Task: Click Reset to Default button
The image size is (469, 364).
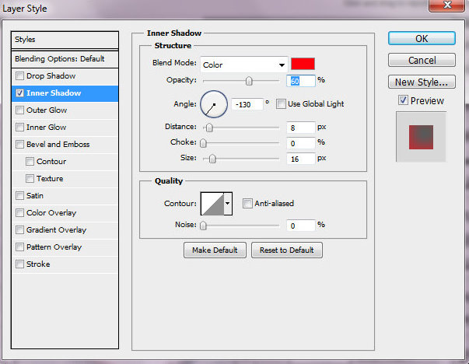Action: coord(286,250)
